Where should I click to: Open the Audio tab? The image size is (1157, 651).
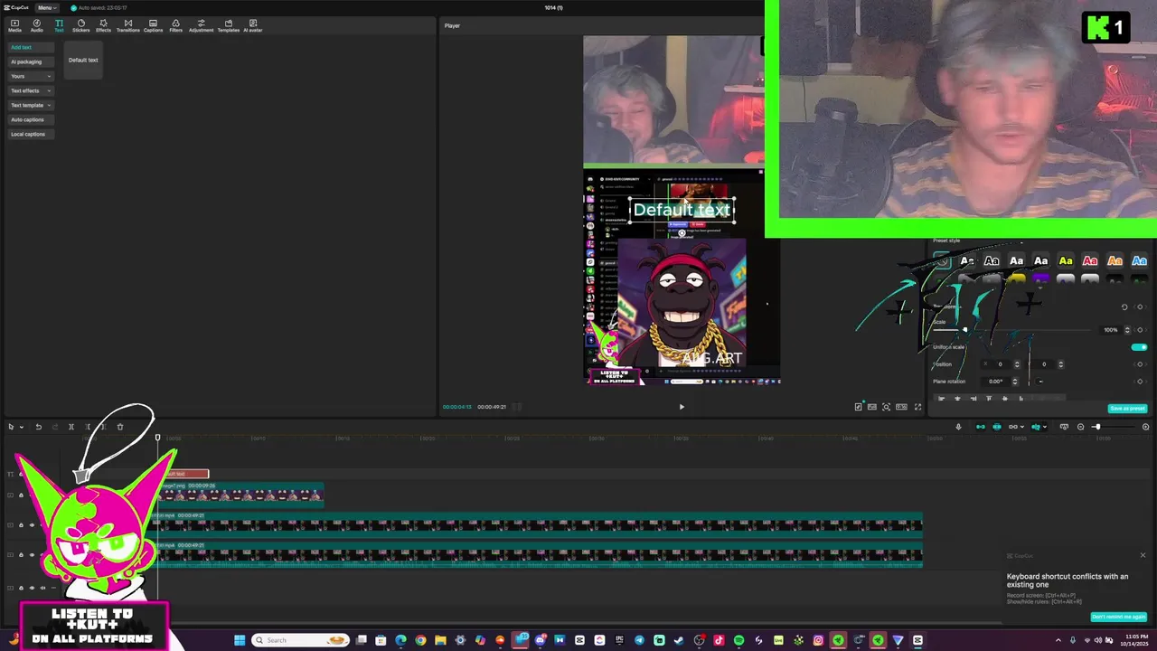pyautogui.click(x=37, y=25)
